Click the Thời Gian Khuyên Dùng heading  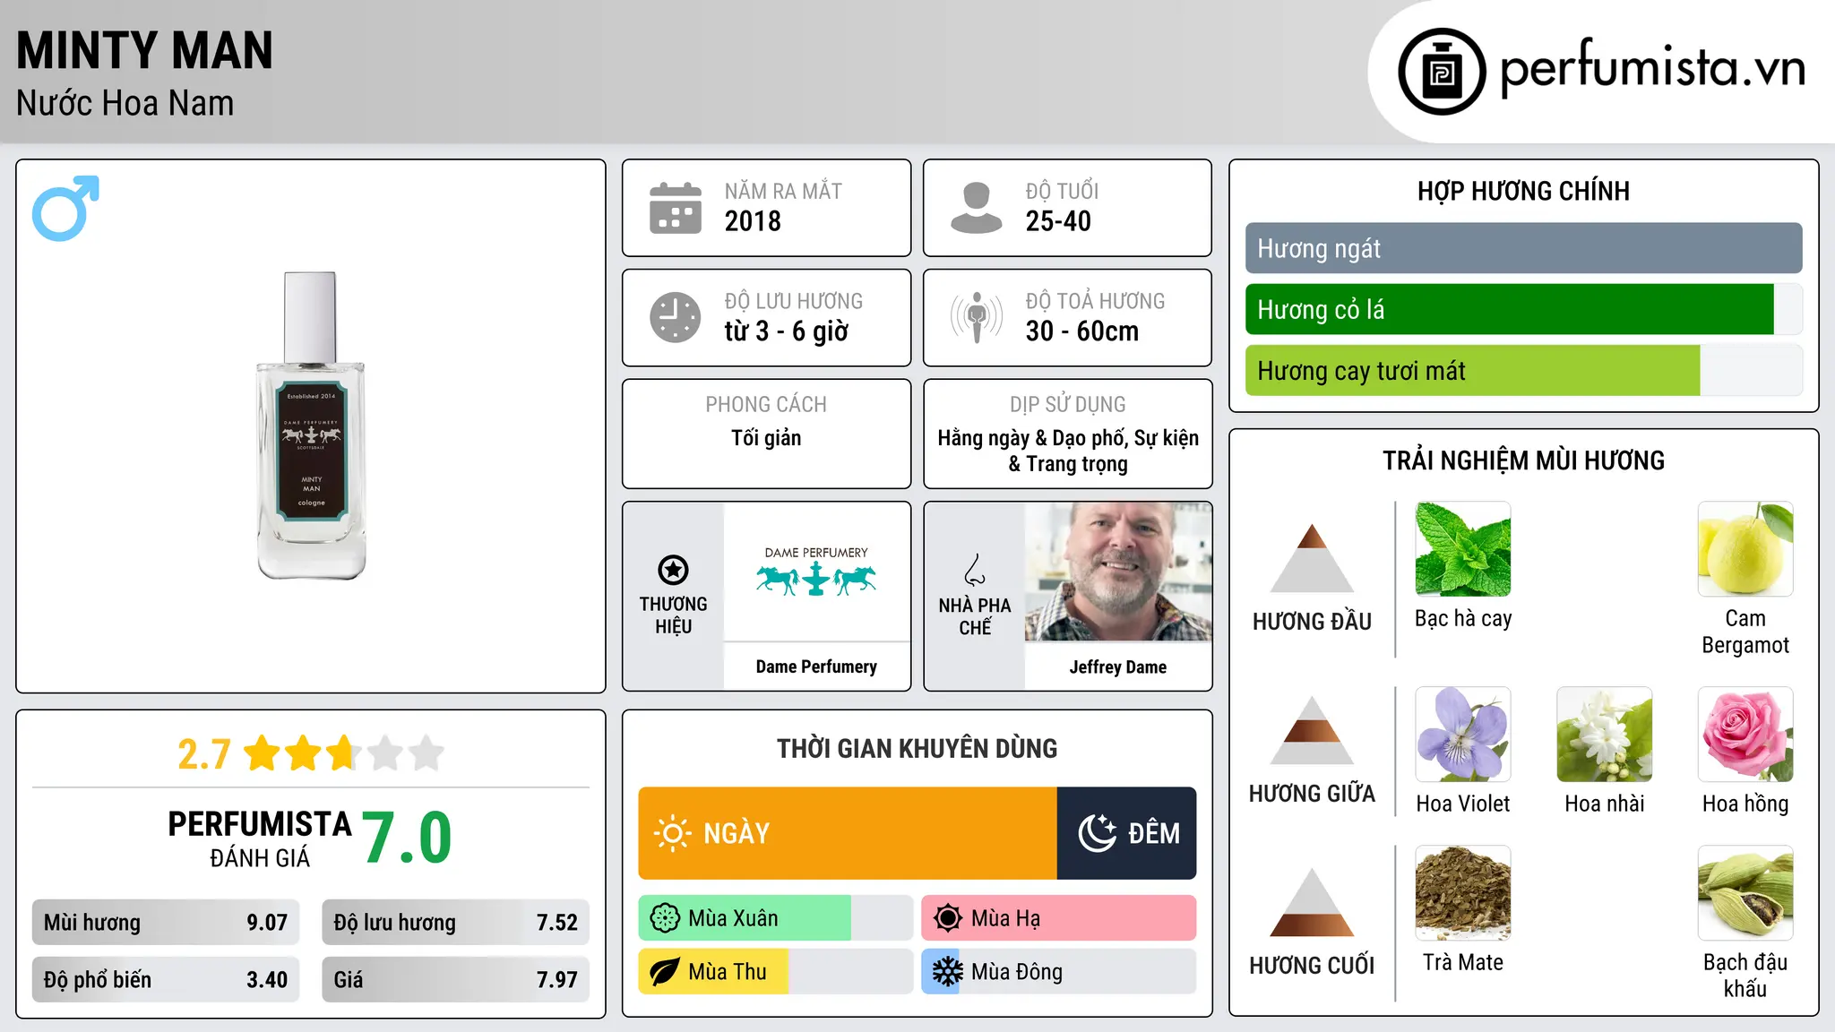(917, 748)
